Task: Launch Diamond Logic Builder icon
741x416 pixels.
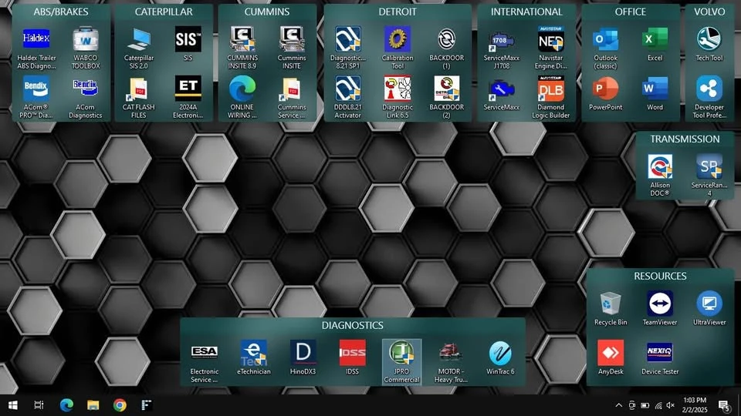Action: tap(550, 97)
